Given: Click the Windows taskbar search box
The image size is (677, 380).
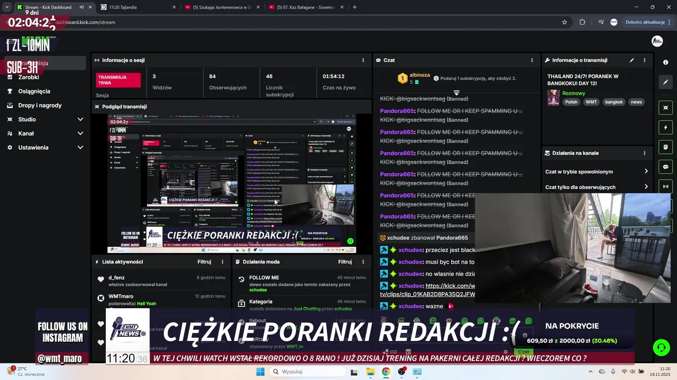Looking at the screenshot, I should pos(306,372).
